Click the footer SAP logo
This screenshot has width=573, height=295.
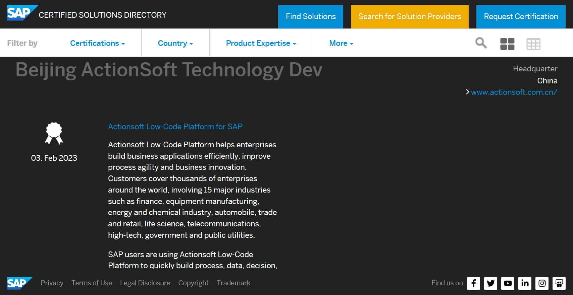(x=20, y=283)
